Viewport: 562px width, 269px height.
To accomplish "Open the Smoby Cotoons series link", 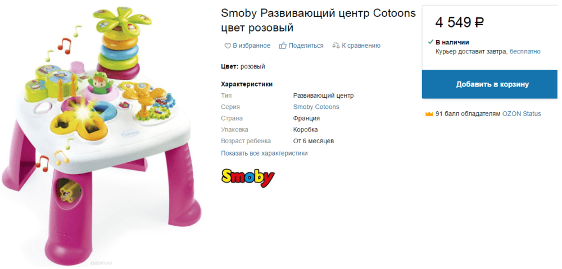I will [x=316, y=107].
